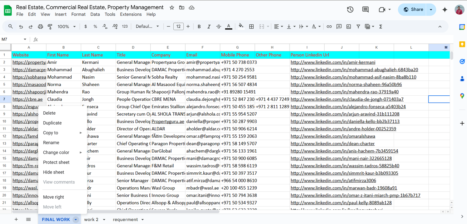Switch to the work 2 sheet tab
Image resolution: width=467 pixels, height=224 pixels.
(91, 220)
